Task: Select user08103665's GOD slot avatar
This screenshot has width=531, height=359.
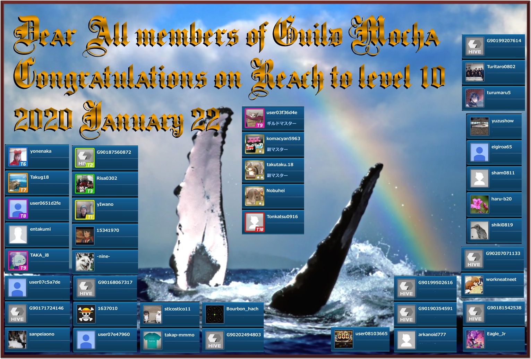Action: pyautogui.click(x=344, y=340)
